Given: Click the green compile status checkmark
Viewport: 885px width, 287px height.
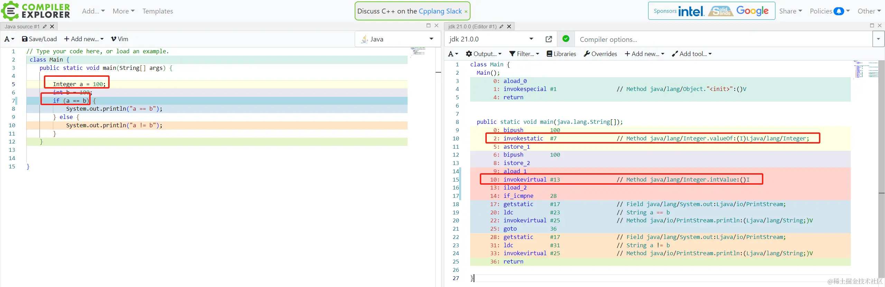Looking at the screenshot, I should 566,39.
